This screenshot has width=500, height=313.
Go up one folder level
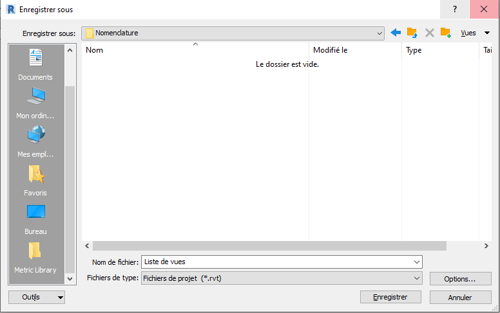tap(412, 33)
